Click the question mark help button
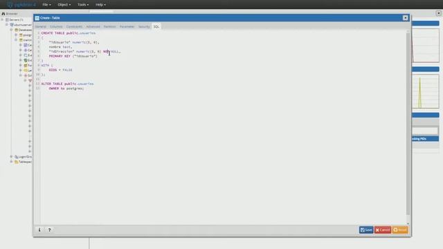This screenshot has width=443, height=249. [49, 230]
